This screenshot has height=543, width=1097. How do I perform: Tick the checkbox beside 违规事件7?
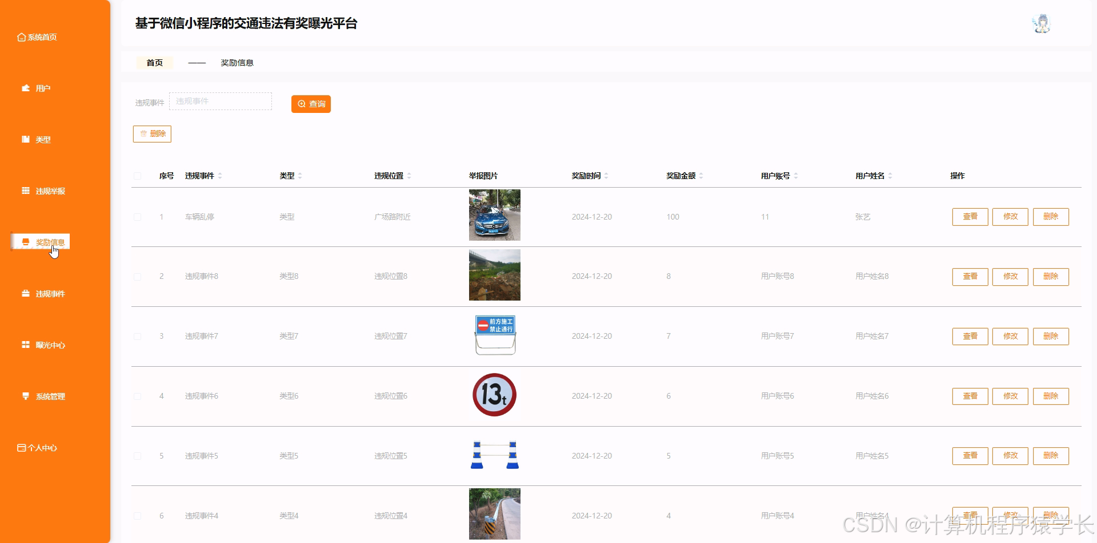coord(137,336)
